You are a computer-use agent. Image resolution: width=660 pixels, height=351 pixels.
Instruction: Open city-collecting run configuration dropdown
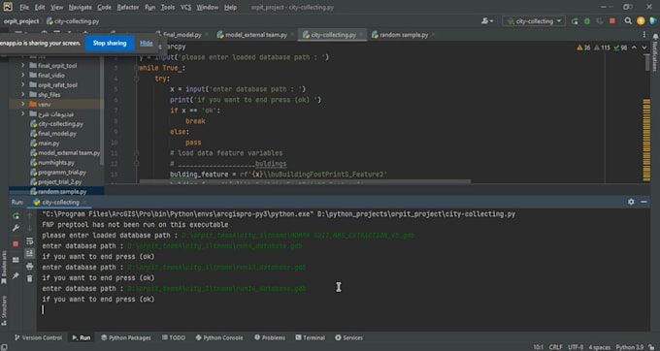click(534, 21)
